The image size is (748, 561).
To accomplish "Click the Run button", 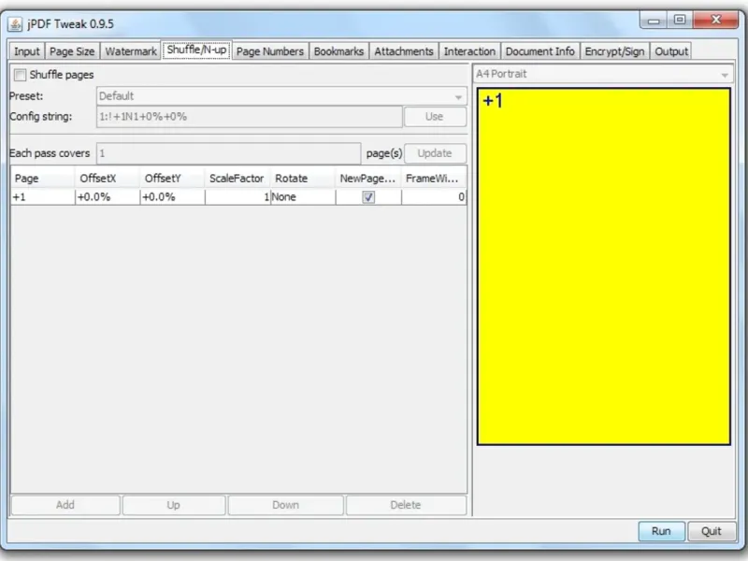I will click(662, 531).
